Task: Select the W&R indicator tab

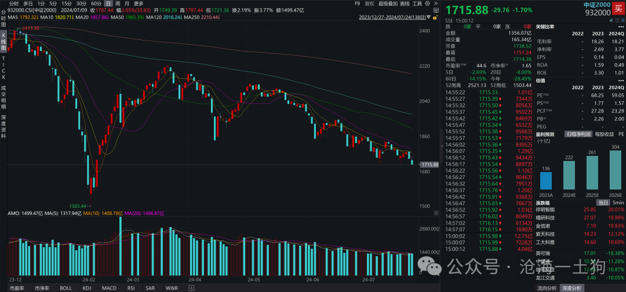Action: click(x=172, y=287)
